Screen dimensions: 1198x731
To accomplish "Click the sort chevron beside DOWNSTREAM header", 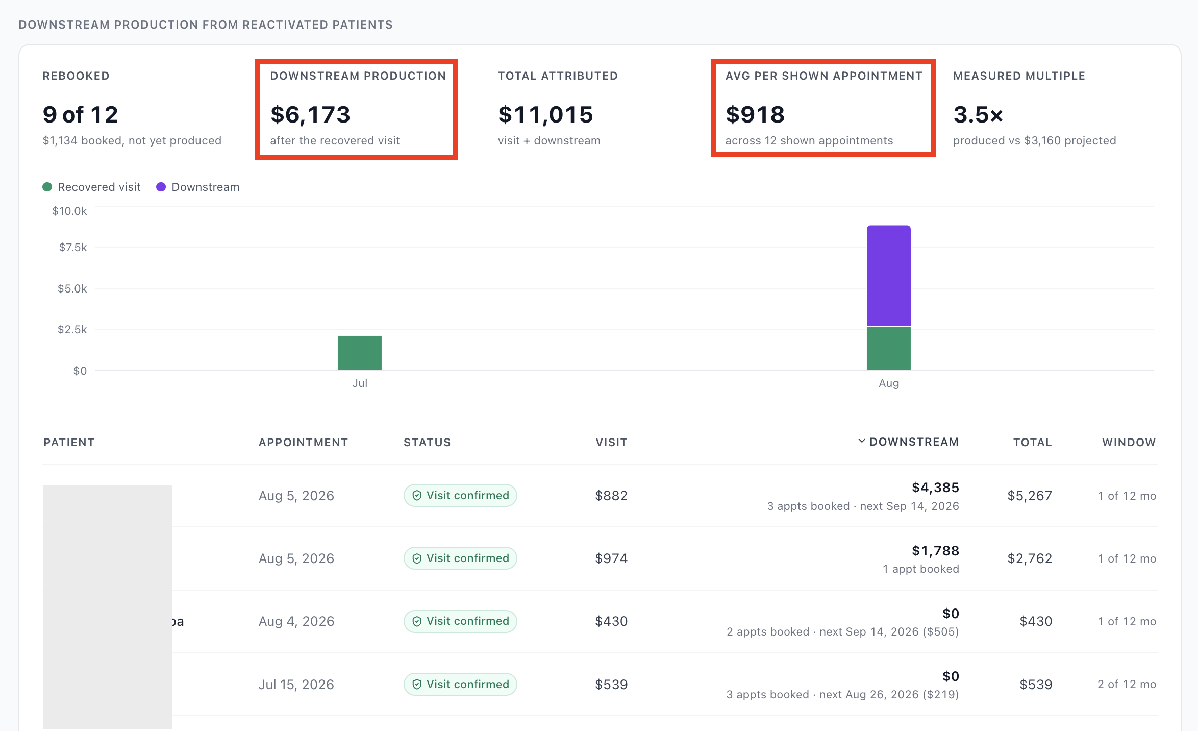I will pos(861,441).
